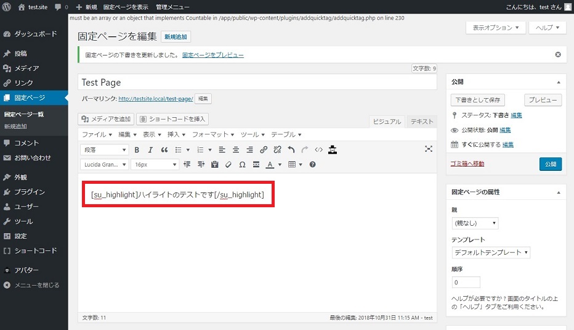The image size is (574, 330).
Task: Undo the last edit
Action: coord(291,150)
